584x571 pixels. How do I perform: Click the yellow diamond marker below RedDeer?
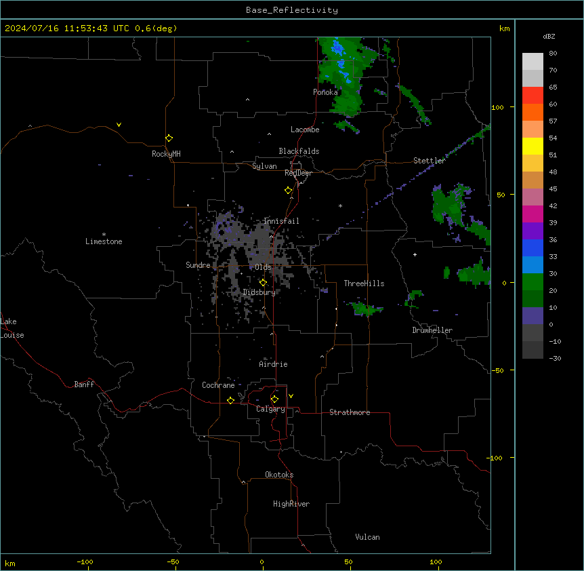[x=289, y=191]
